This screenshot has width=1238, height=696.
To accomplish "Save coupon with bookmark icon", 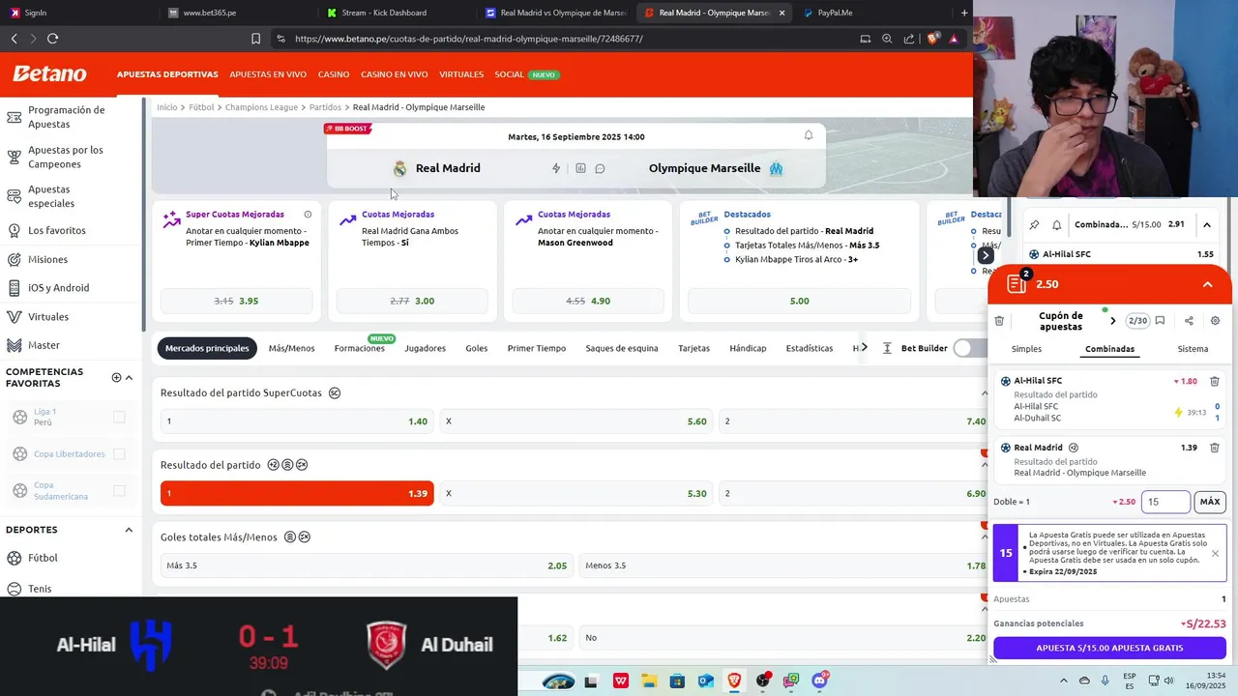I will pos(1160,321).
